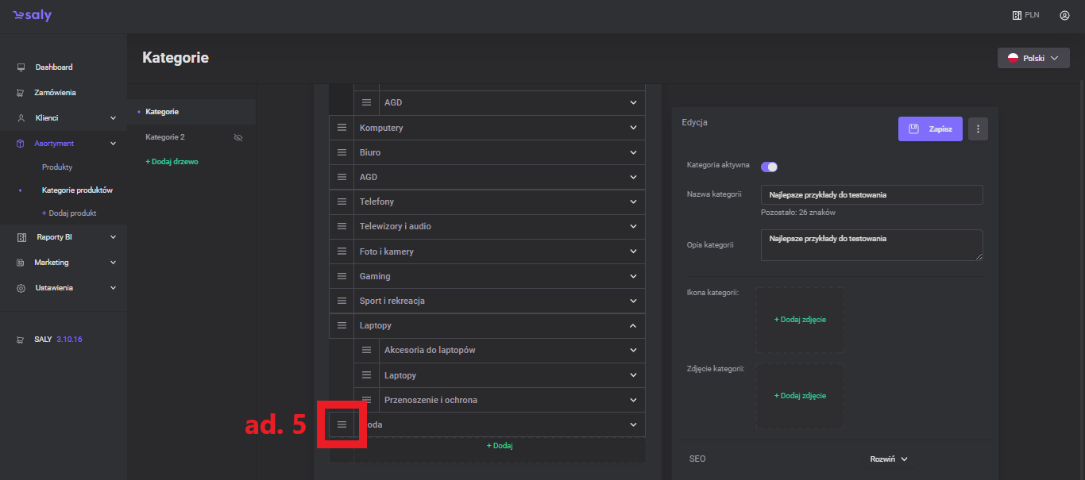Toggle the Kategoria aktywna switch
The height and width of the screenshot is (480, 1085).
pos(769,167)
